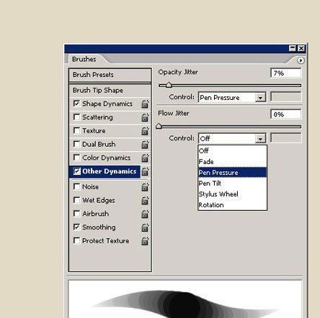Close the Brushes palette window
This screenshot has height=318, width=320.
tap(301, 48)
